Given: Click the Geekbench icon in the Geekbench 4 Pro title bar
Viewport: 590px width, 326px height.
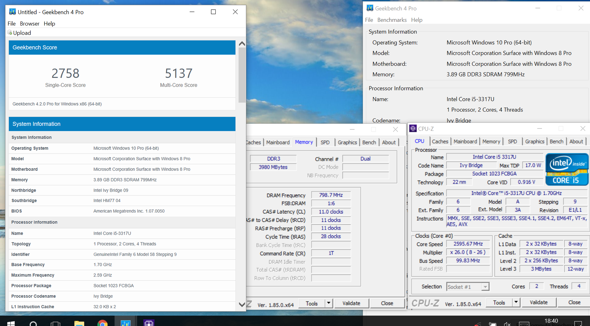Looking at the screenshot, I should [x=370, y=8].
